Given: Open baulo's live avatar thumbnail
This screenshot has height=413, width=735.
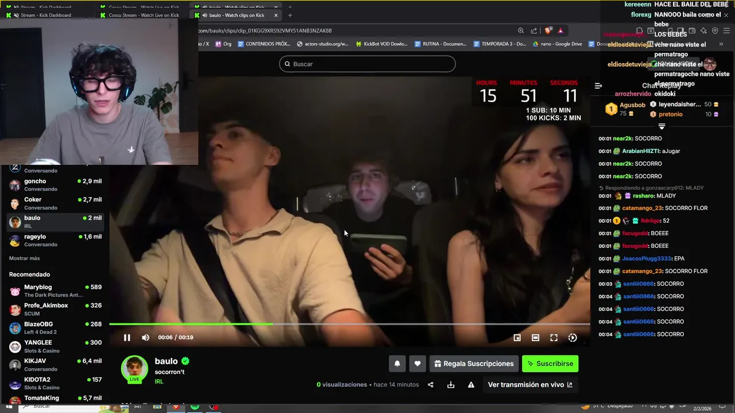Looking at the screenshot, I should pyautogui.click(x=134, y=369).
